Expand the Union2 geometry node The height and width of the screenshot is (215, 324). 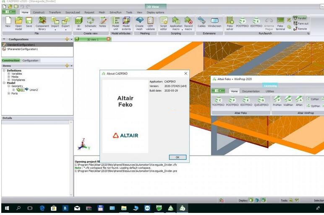13,90
